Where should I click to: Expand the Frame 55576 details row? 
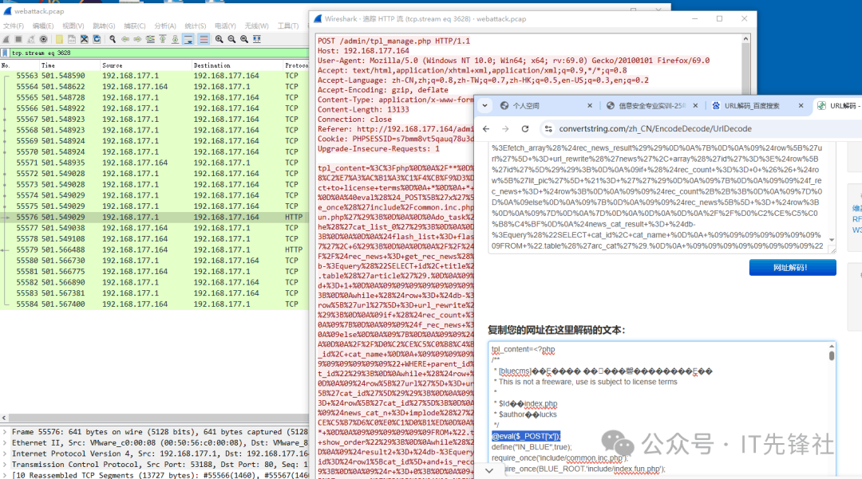click(6, 431)
